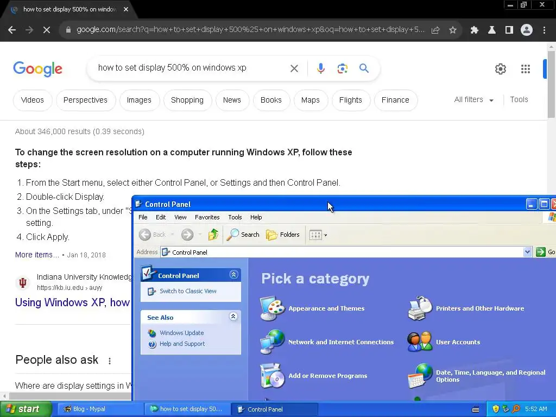Click Up folder icon in Control Panel
Image resolution: width=556 pixels, height=417 pixels.
(x=213, y=235)
